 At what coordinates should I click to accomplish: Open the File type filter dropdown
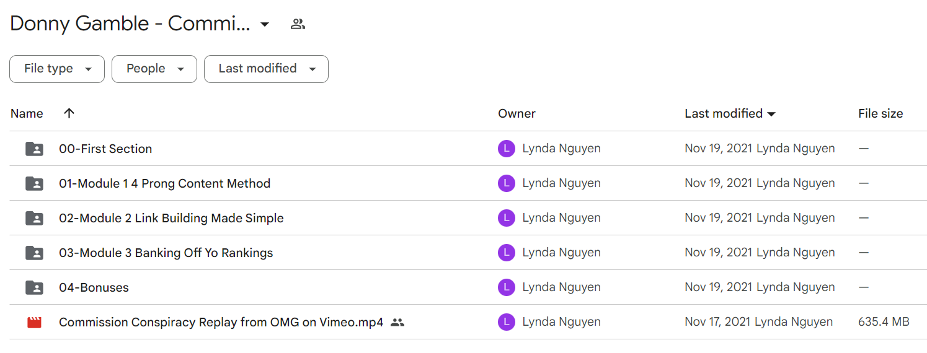[x=57, y=69]
